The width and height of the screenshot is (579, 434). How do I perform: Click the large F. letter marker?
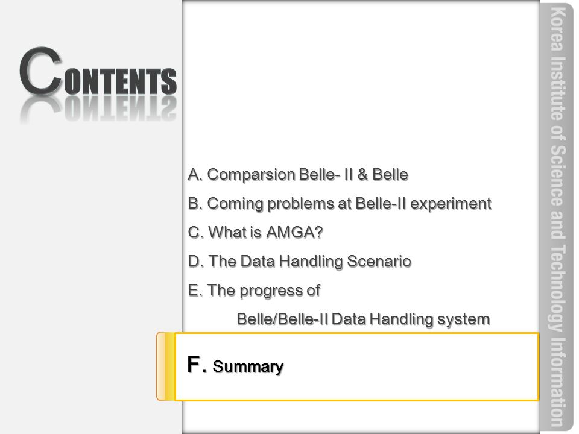tap(197, 364)
